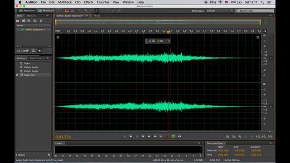The height and width of the screenshot is (163, 290).
Task: Open the Editor panel options menu
Action: pos(270,15)
